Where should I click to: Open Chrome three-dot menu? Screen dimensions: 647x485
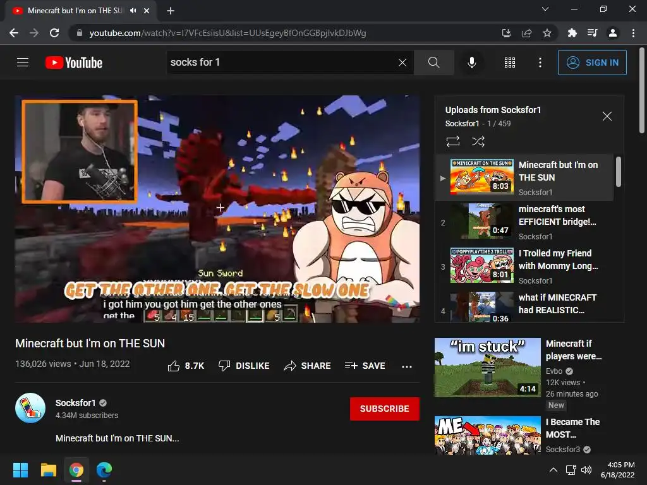click(x=633, y=33)
